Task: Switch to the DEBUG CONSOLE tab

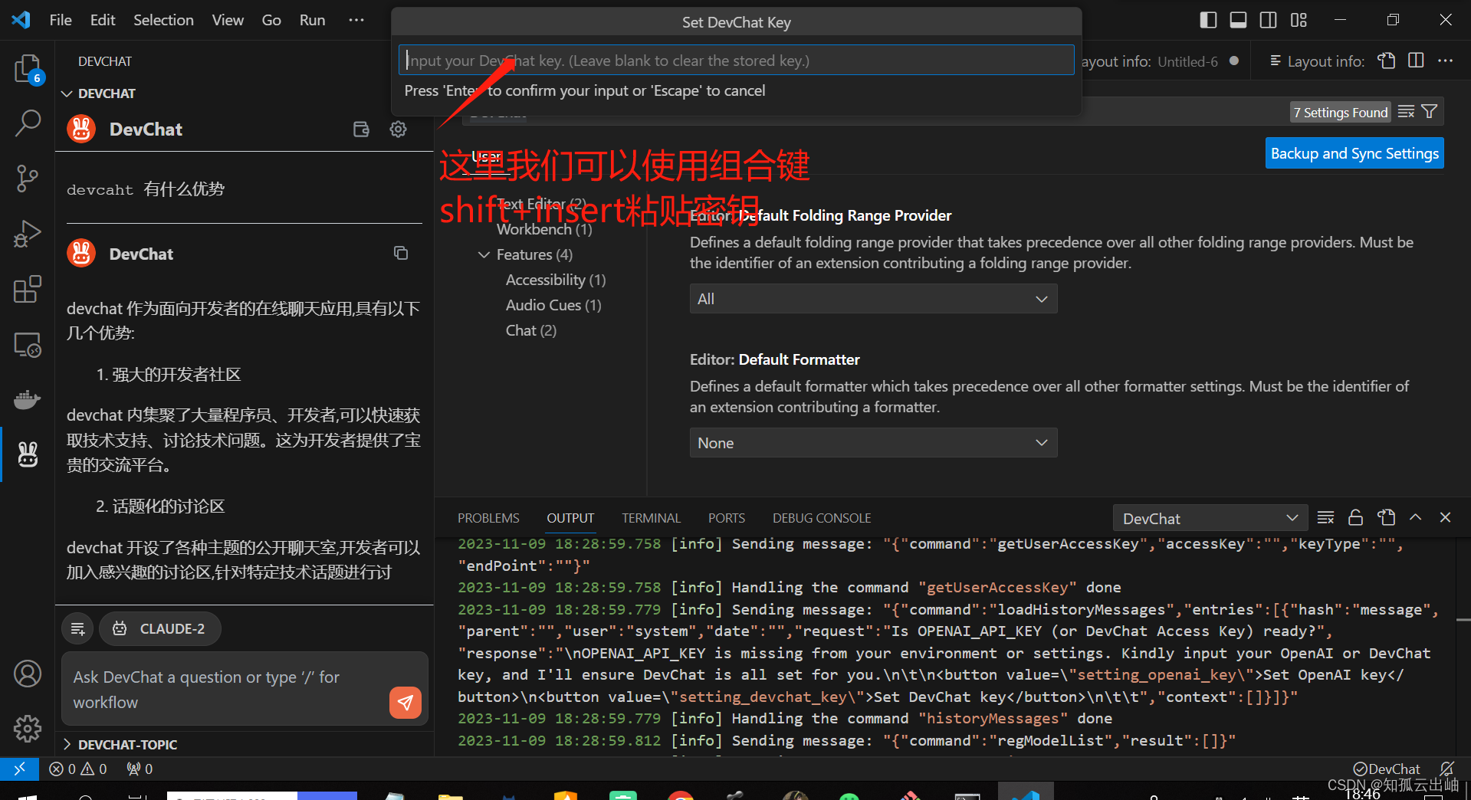Action: click(x=822, y=518)
